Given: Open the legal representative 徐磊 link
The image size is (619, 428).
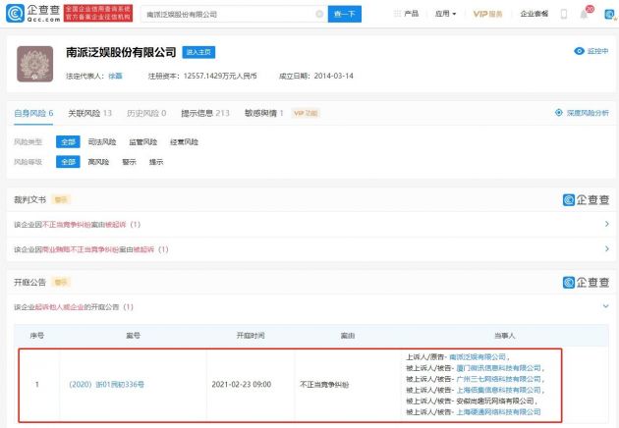Looking at the screenshot, I should pos(115,76).
